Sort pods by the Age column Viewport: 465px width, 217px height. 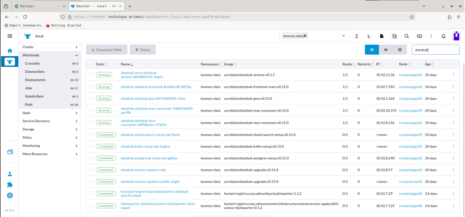tap(429, 64)
